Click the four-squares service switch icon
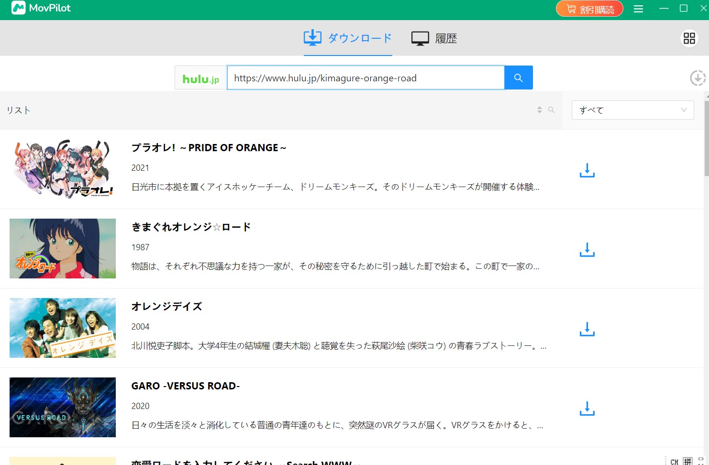This screenshot has height=465, width=709. (689, 38)
